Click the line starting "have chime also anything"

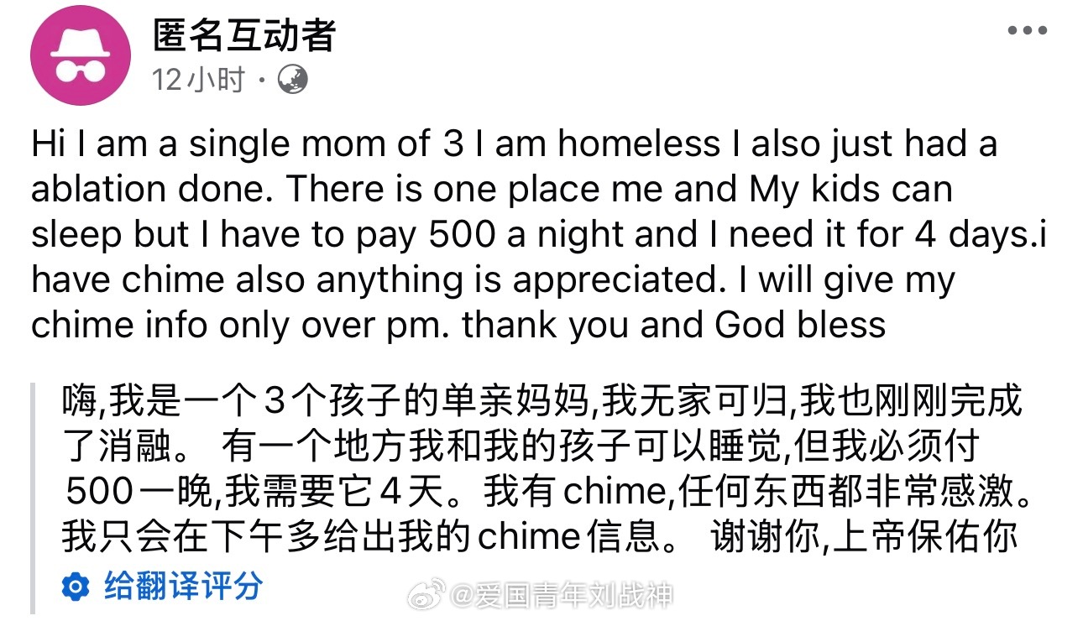(x=493, y=280)
